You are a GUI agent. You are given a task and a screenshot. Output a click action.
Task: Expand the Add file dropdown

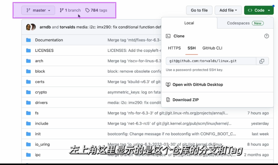(x=228, y=10)
